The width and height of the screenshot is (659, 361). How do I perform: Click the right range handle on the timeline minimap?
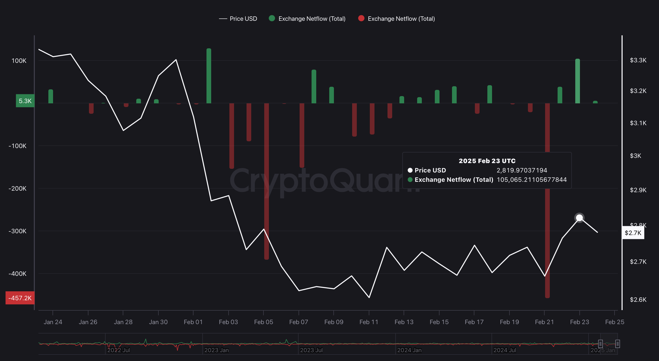coord(617,344)
